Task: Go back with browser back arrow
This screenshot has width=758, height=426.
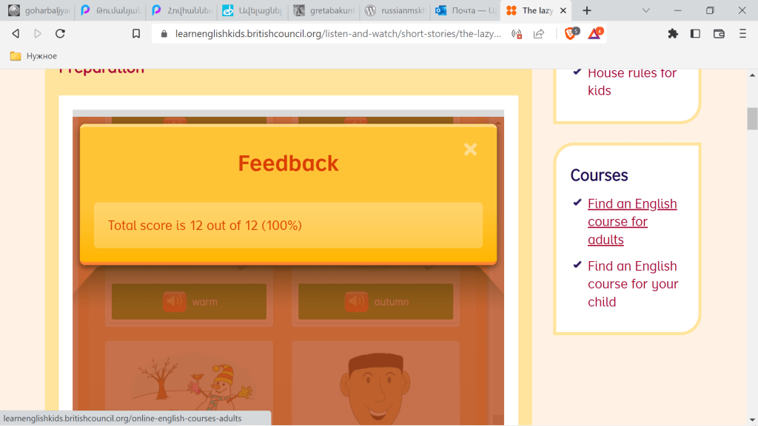Action: (16, 33)
